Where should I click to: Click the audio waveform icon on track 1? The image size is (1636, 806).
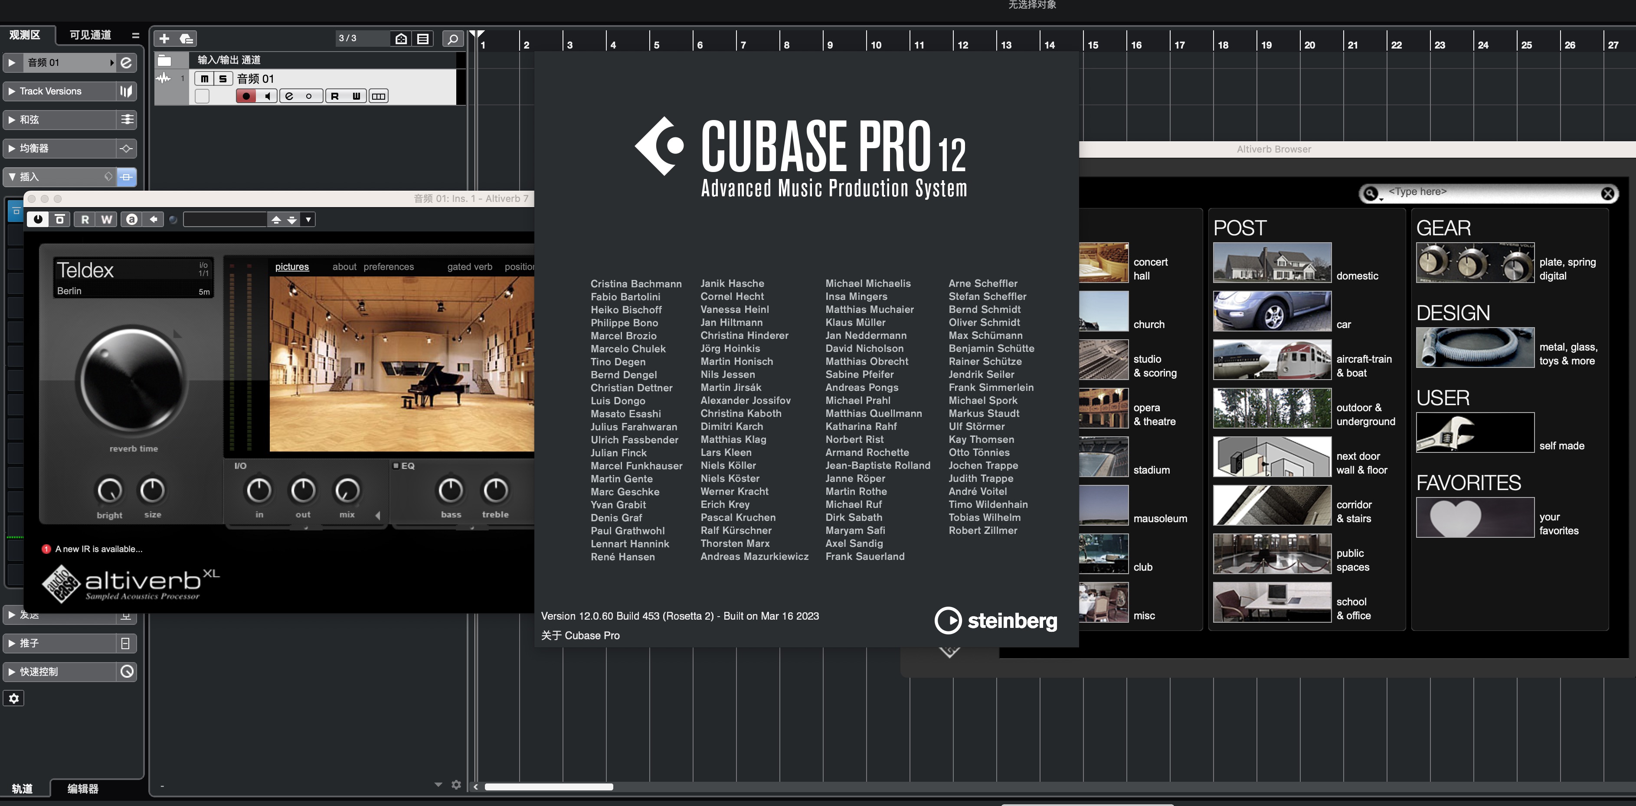coord(164,79)
